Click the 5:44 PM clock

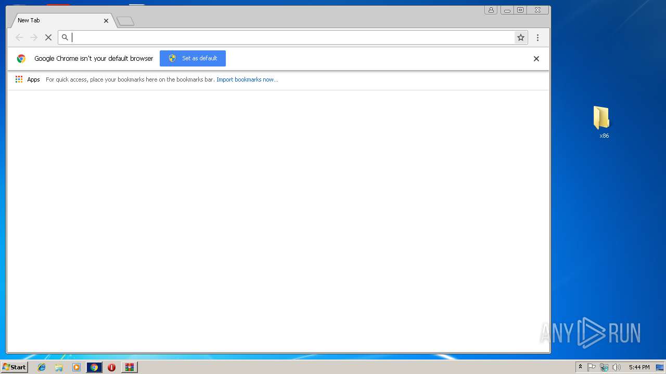coord(639,367)
